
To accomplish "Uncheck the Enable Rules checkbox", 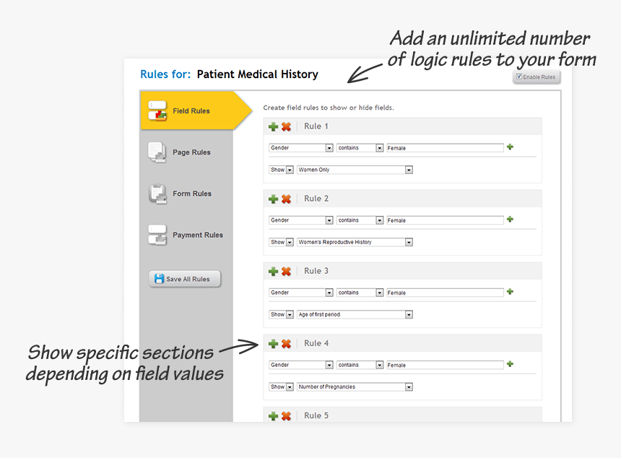I will click(x=518, y=77).
